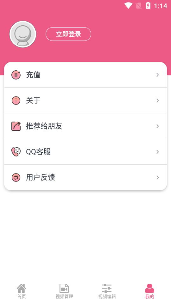
Task: Expand the 充值 row chevron arrow
Action: click(158, 75)
